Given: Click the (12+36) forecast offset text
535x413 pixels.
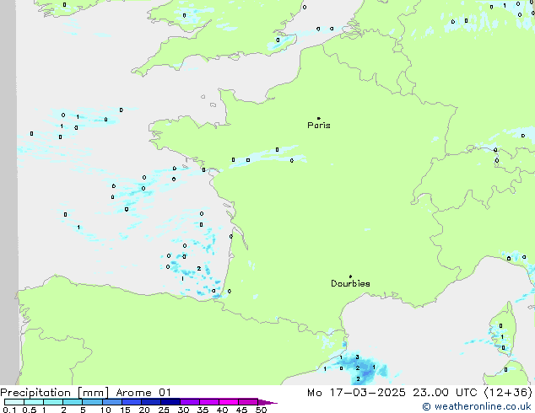Looking at the screenshot, I should pos(508,393).
